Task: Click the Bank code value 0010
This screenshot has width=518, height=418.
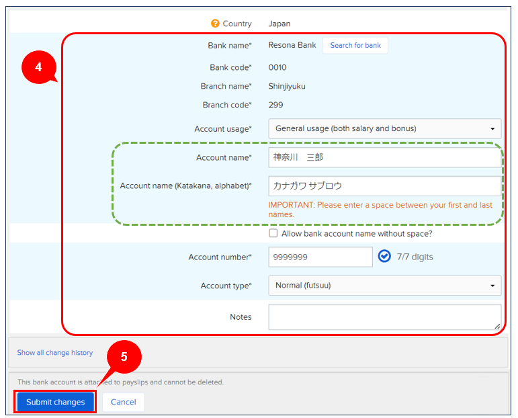Action: tap(277, 67)
